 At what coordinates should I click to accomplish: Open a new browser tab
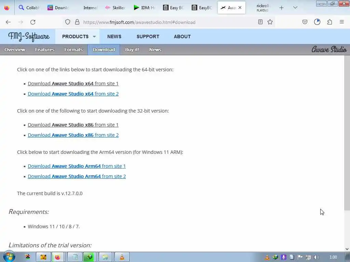[x=282, y=8]
